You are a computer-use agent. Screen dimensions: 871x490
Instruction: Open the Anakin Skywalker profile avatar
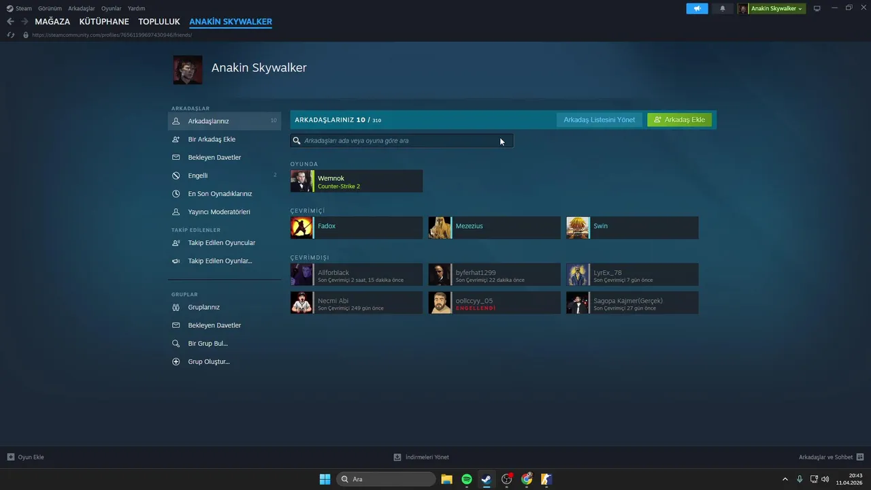click(188, 70)
